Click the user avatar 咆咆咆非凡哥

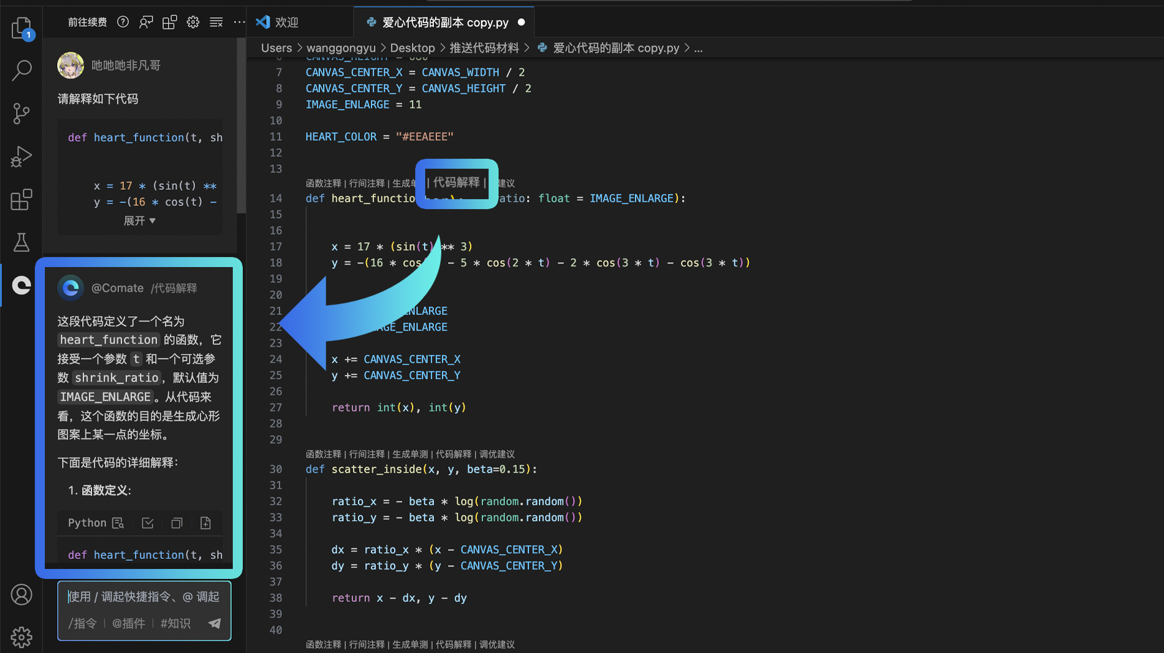[70, 65]
